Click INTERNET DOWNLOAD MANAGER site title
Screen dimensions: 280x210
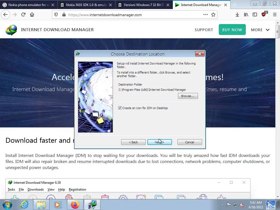click(57, 30)
